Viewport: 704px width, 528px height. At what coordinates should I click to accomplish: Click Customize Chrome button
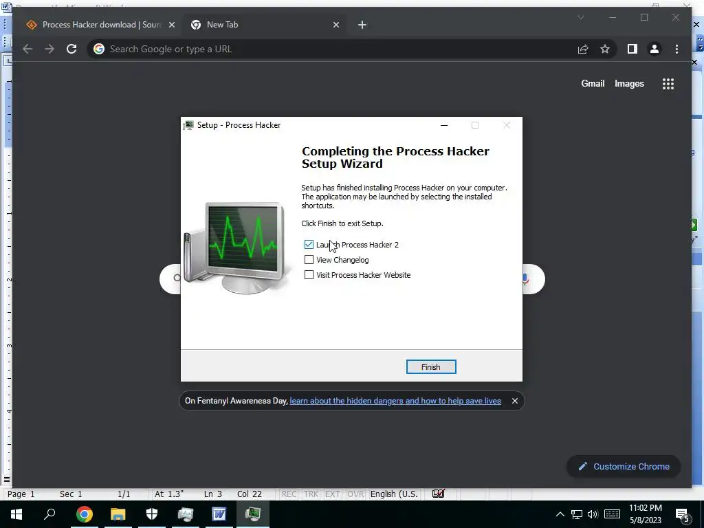624,467
